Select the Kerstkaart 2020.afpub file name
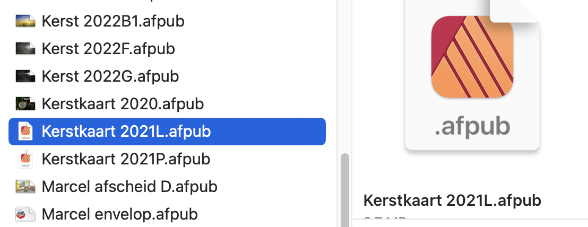The width and height of the screenshot is (588, 227). point(123,103)
